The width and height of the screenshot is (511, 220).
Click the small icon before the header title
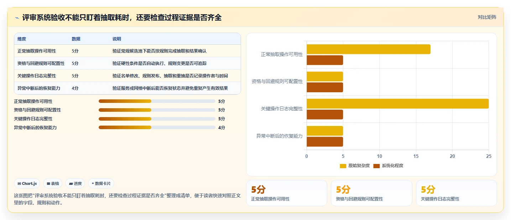click(x=17, y=17)
